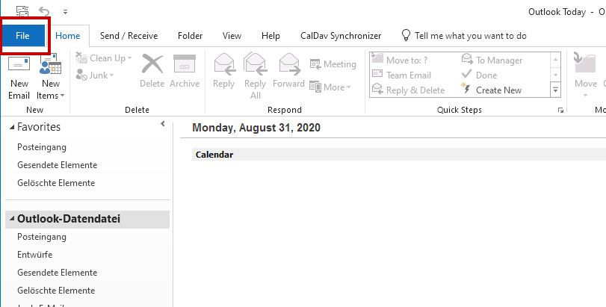Collapse the Favorites section
606x307 pixels.
point(13,127)
